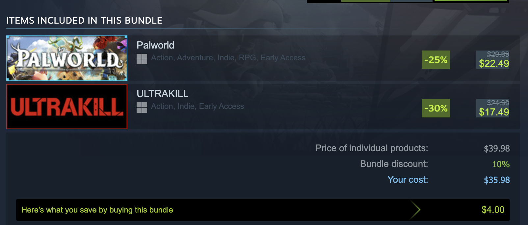
Task: Click the 'Items included in this bundle' heading
Action: pos(84,20)
